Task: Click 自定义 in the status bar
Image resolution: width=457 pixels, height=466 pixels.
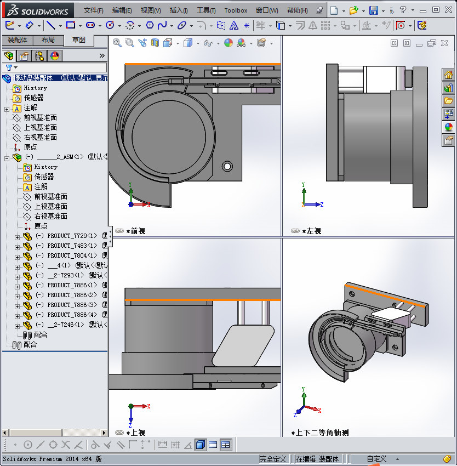Action: point(376,459)
